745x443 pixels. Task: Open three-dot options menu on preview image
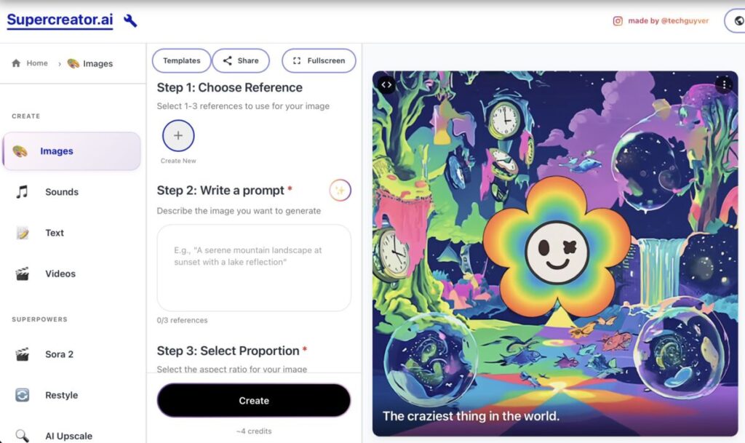[724, 85]
